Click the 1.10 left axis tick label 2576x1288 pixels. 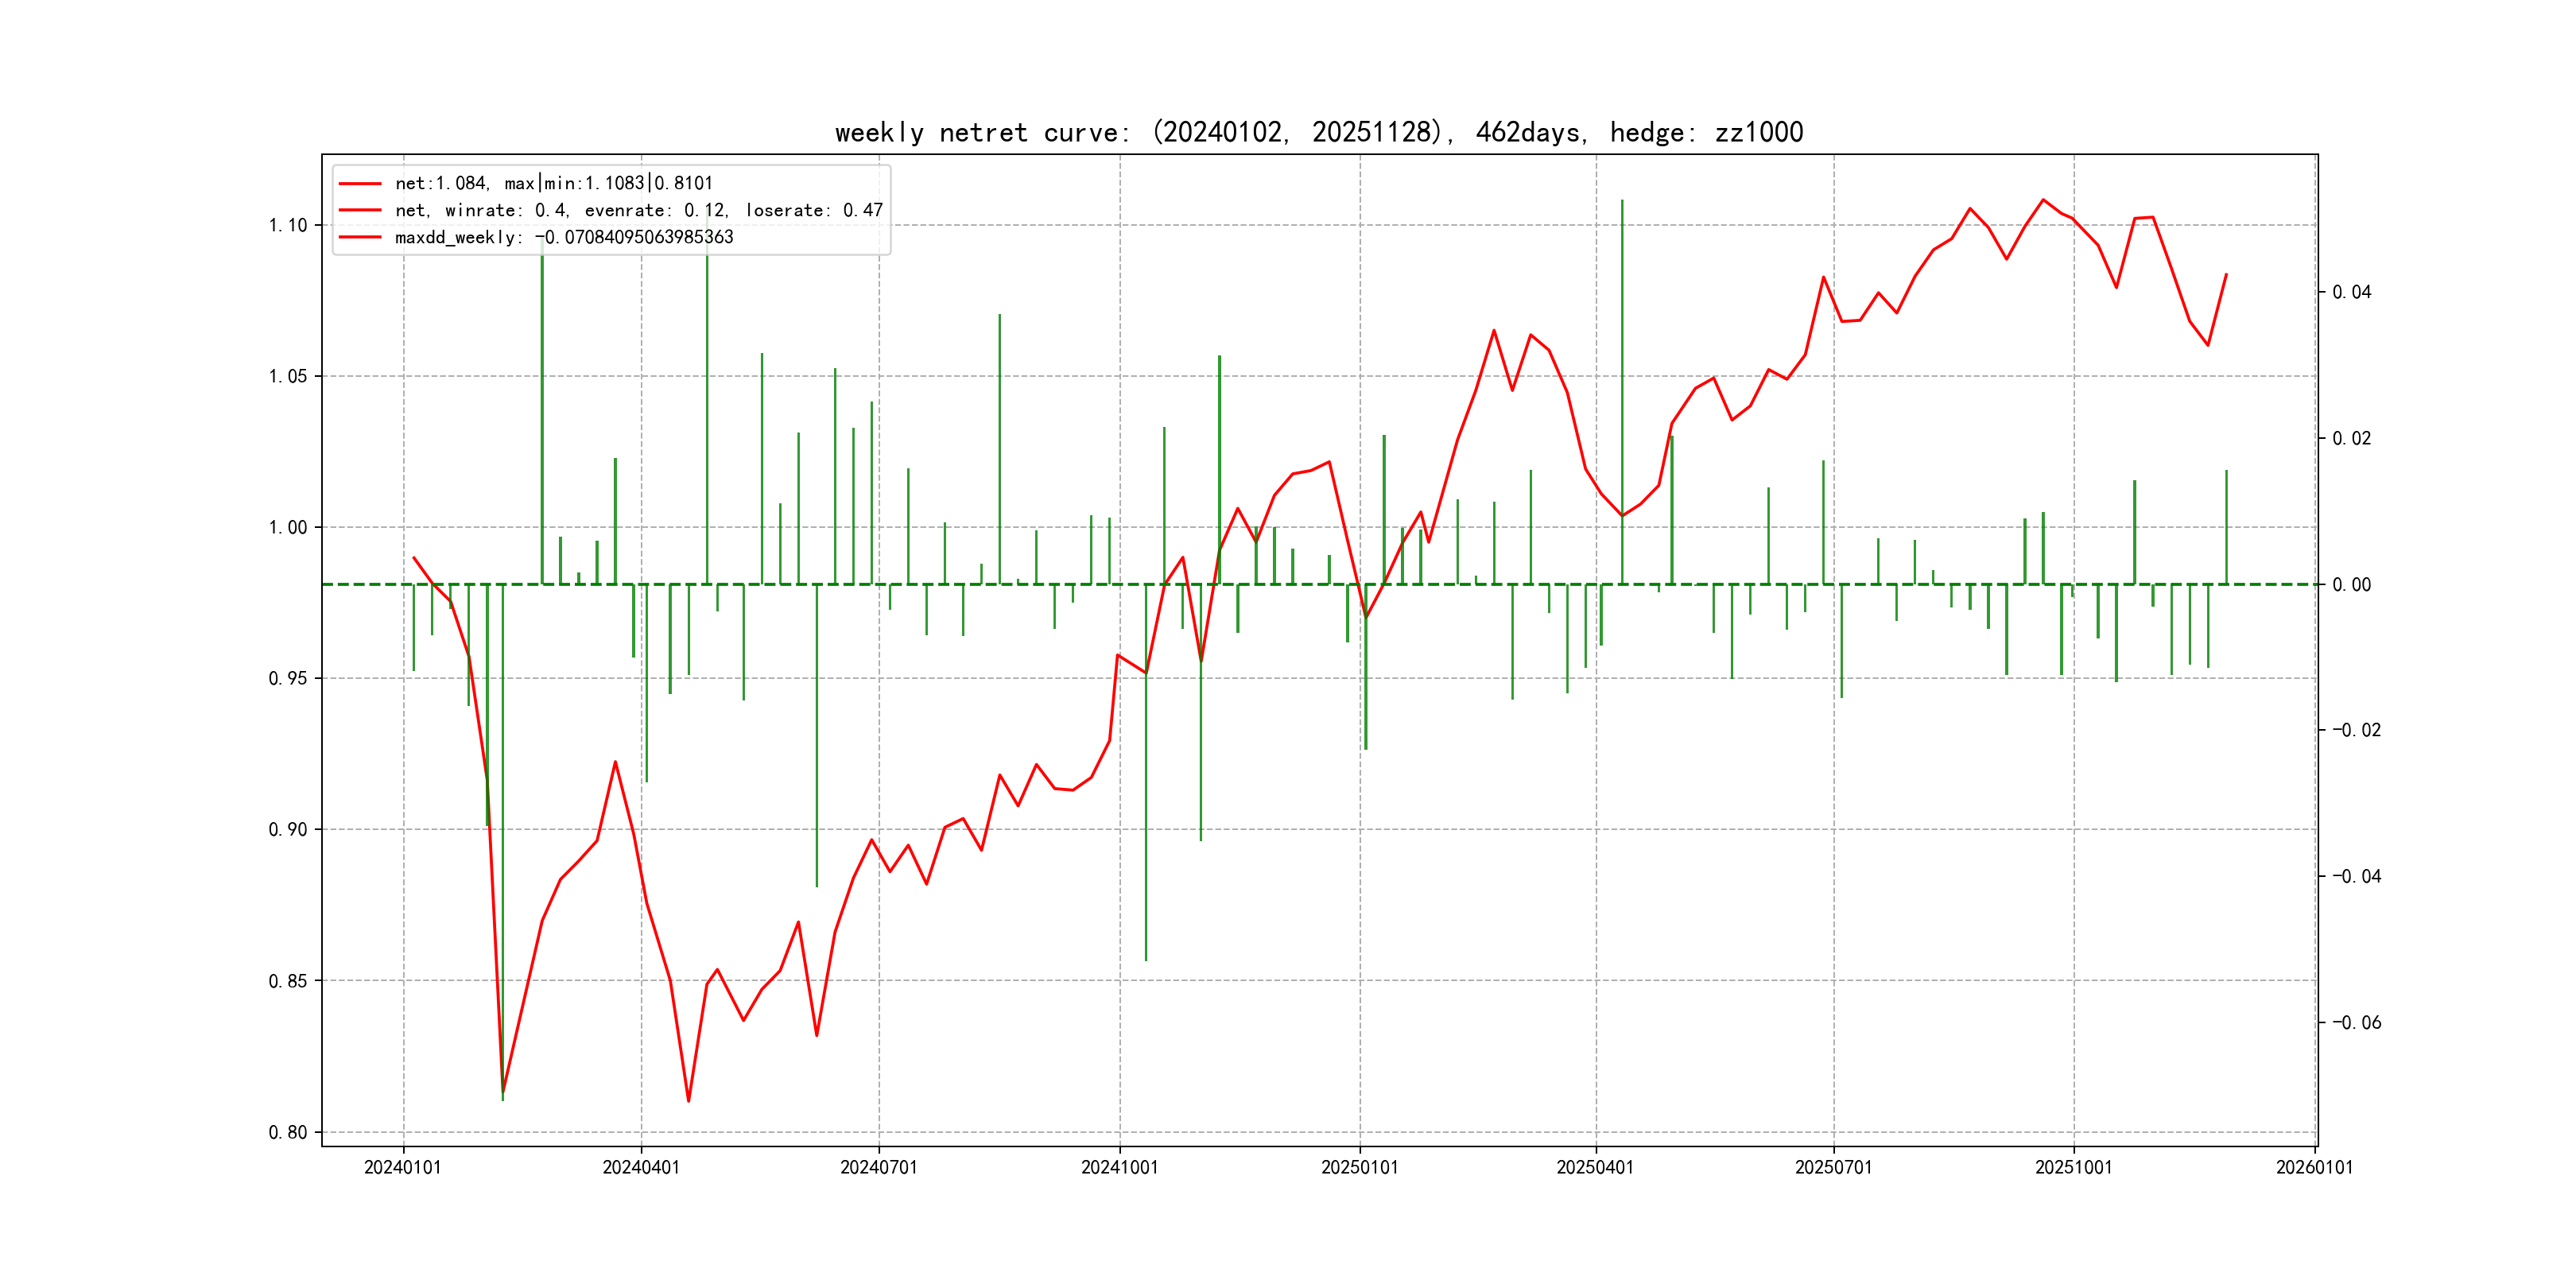(x=288, y=225)
